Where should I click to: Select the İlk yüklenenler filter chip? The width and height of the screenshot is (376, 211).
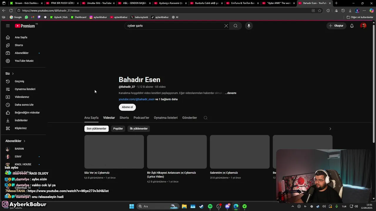coord(139,129)
